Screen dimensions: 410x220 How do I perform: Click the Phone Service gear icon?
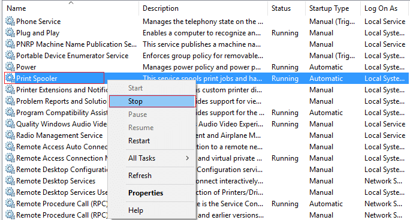[10, 21]
